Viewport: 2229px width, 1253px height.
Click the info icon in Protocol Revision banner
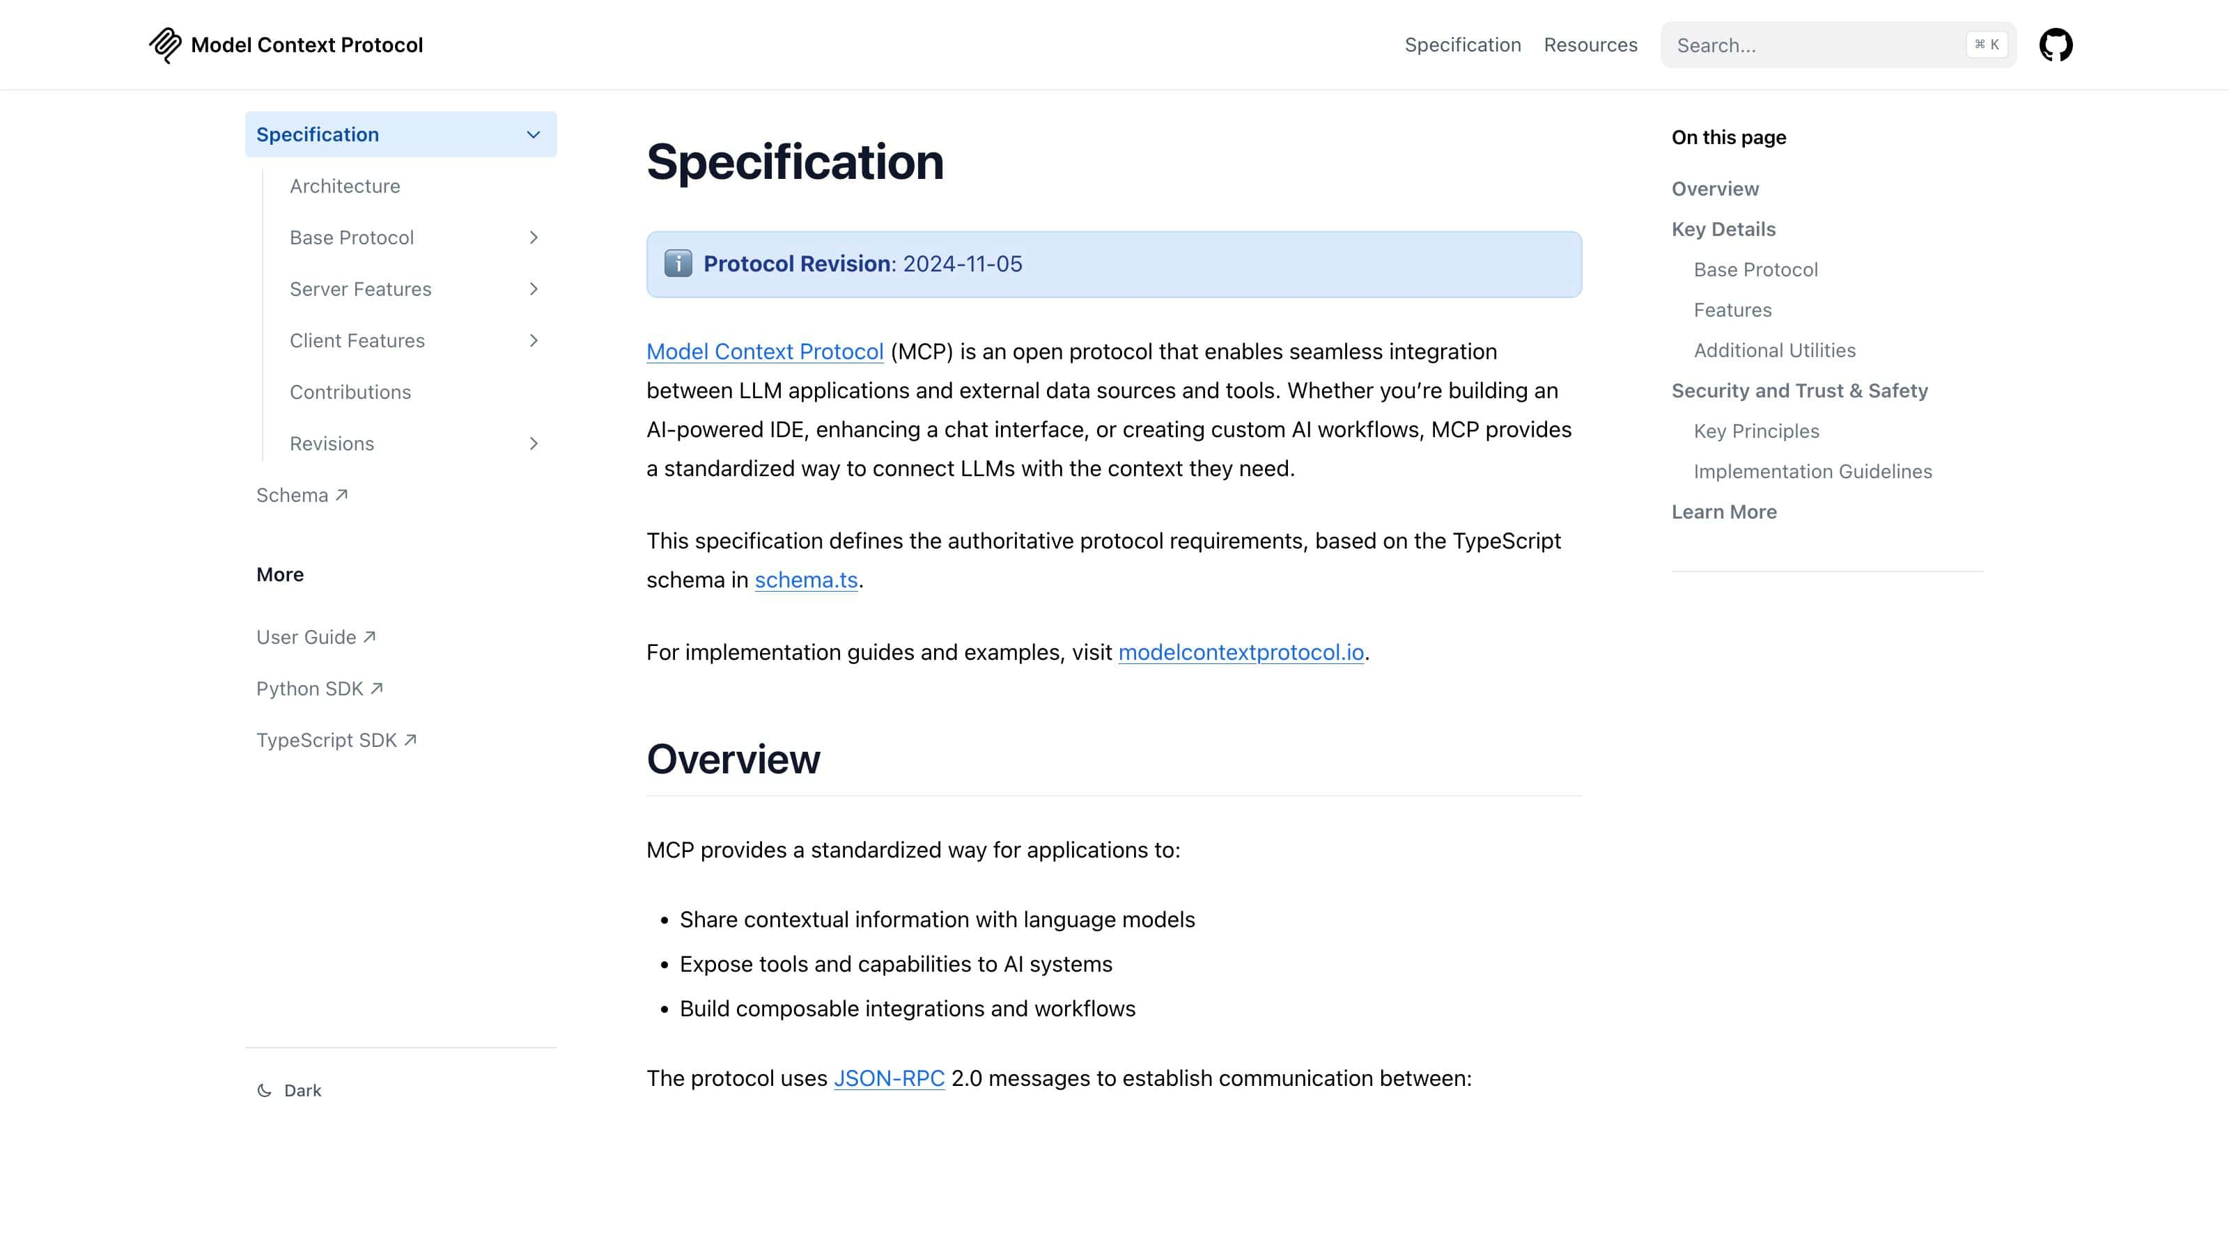(678, 264)
